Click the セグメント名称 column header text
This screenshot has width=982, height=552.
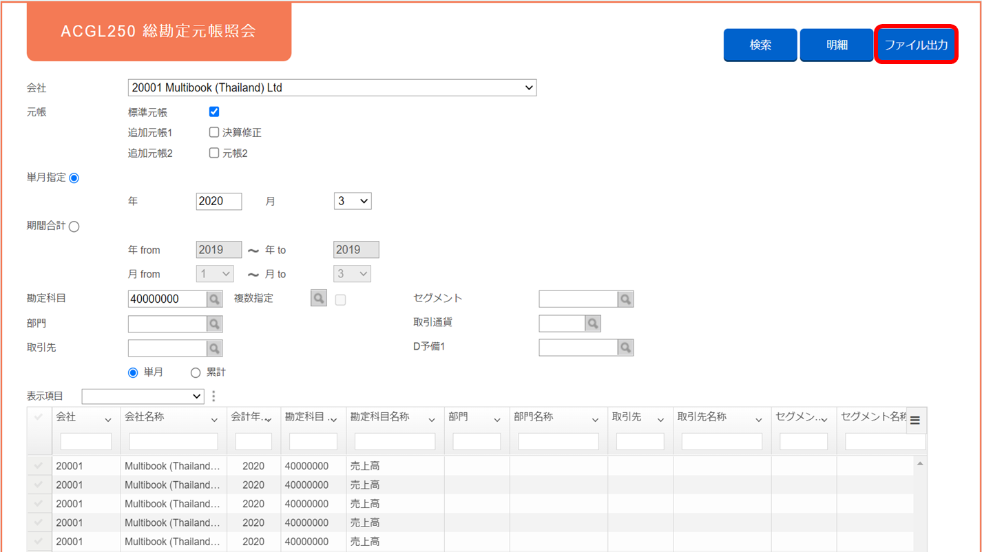coord(875,417)
